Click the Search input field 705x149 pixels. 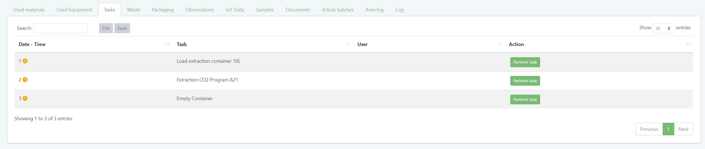[x=61, y=28]
